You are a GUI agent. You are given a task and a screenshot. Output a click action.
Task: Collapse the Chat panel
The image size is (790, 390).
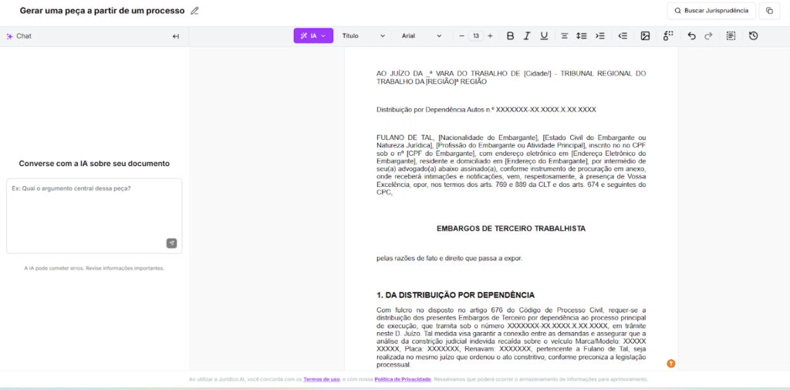[x=176, y=36]
